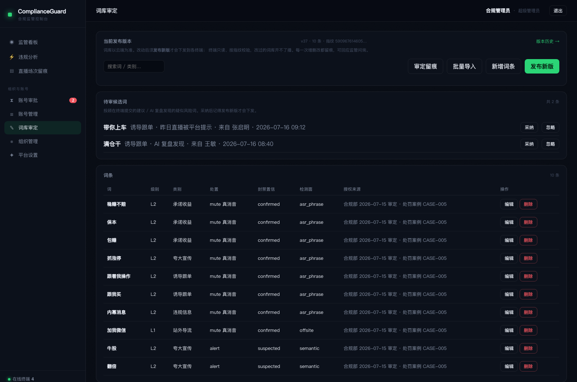Edit the 跟我买 entry
This screenshot has height=382, width=577.
[x=509, y=294]
